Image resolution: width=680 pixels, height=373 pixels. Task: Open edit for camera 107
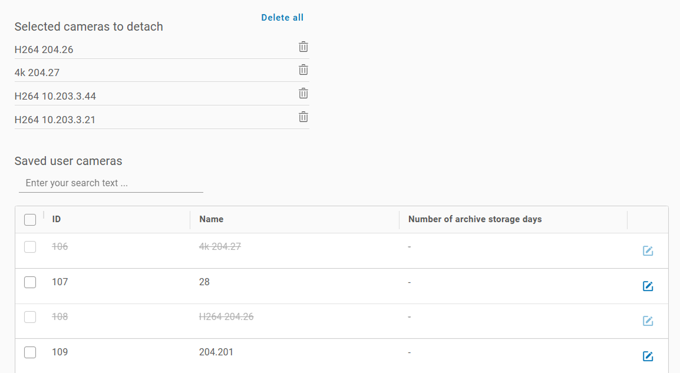pos(648,286)
